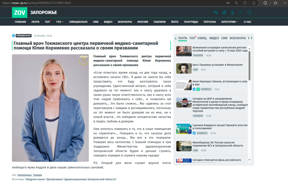This screenshot has height=184, width=288.
Task: Open the ПАБЛИКИ menu item
Action: pos(159,22)
